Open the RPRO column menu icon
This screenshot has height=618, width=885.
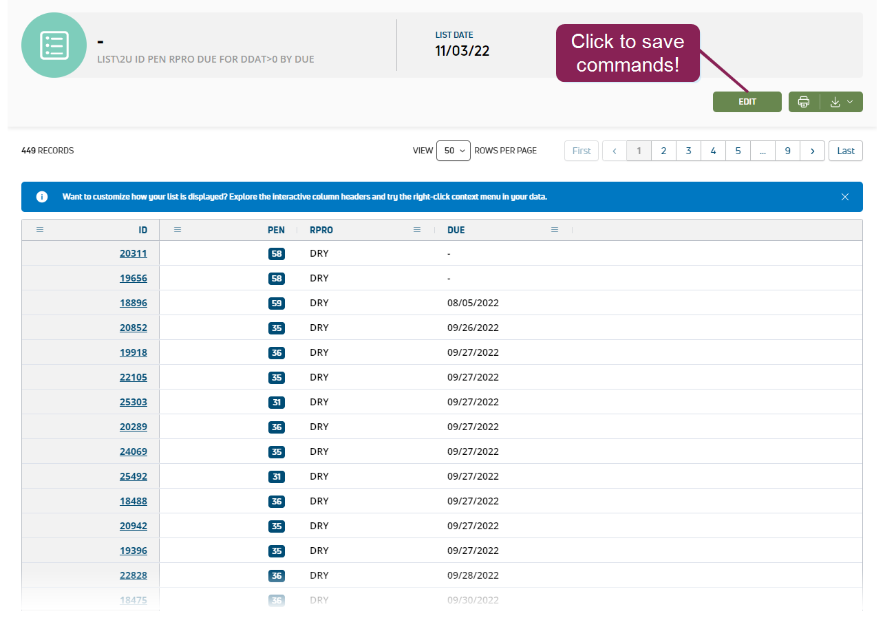[417, 230]
